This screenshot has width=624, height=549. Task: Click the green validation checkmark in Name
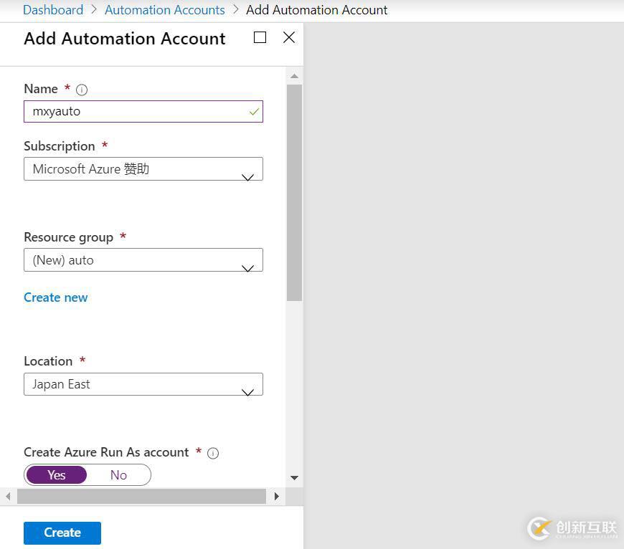pos(253,112)
